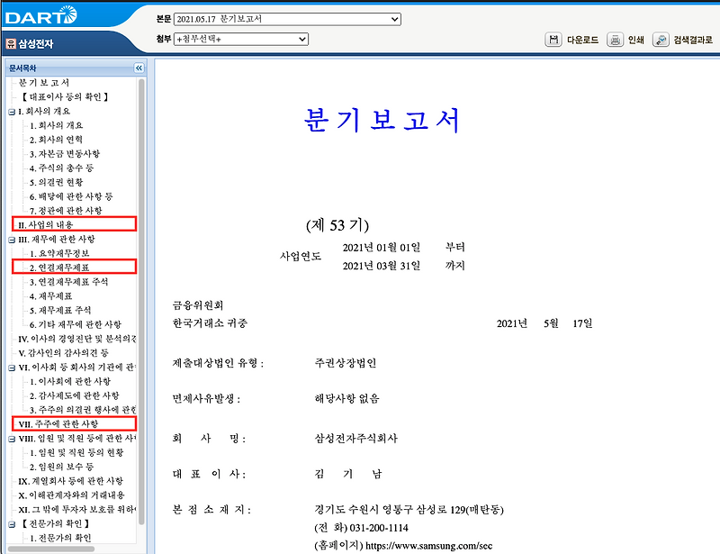
Task: Select 4. 주식의 총수 등
Action: 61,168
